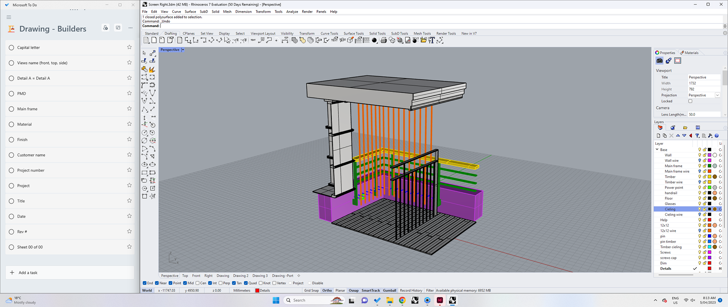Open the viewport camera properties icon
This screenshot has width=728, height=307.
[x=660, y=61]
